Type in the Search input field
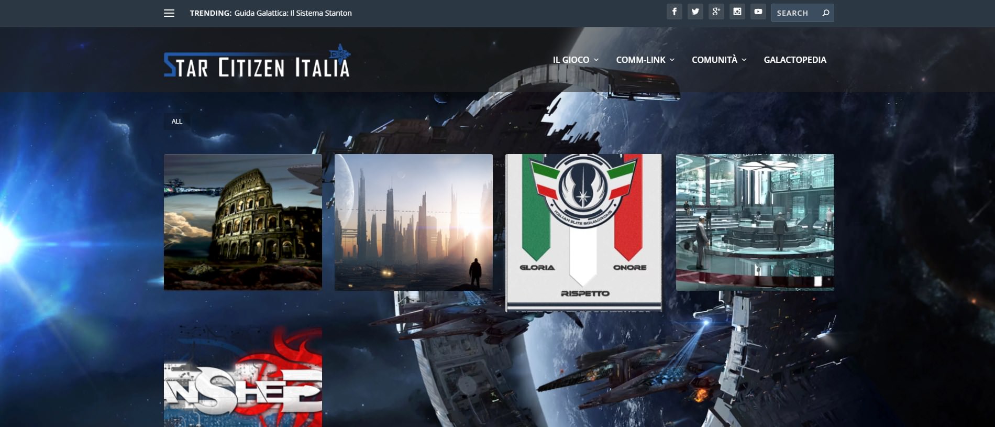The height and width of the screenshot is (427, 995). (x=796, y=13)
